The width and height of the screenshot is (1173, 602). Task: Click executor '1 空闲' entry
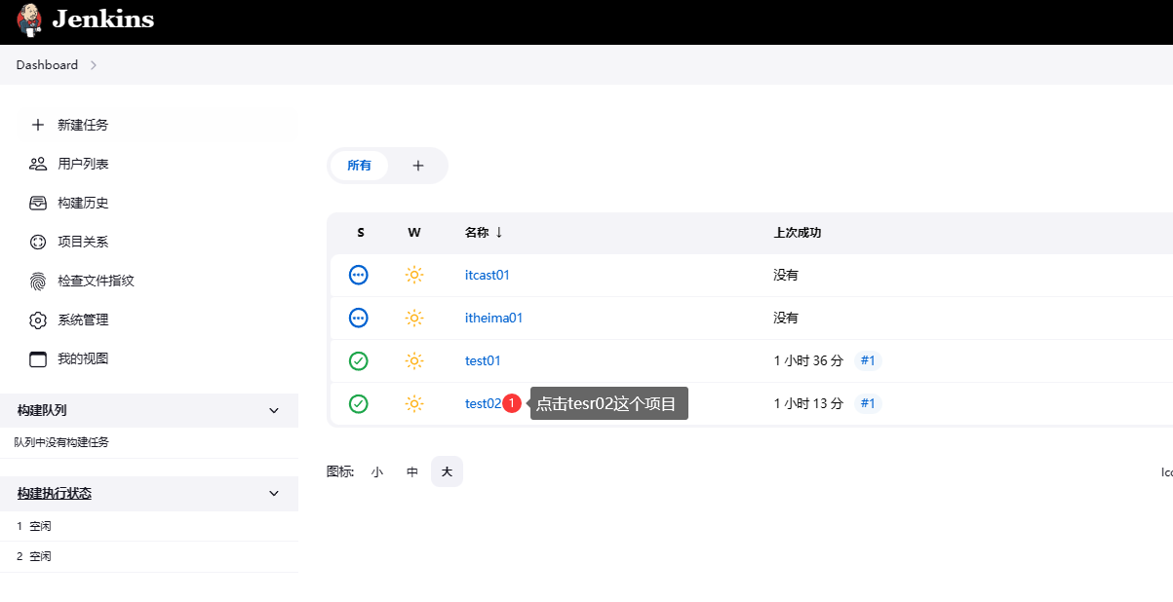pos(34,526)
